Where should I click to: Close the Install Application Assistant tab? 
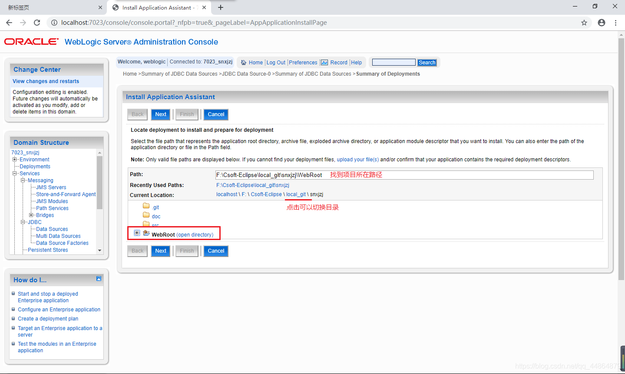click(205, 7)
